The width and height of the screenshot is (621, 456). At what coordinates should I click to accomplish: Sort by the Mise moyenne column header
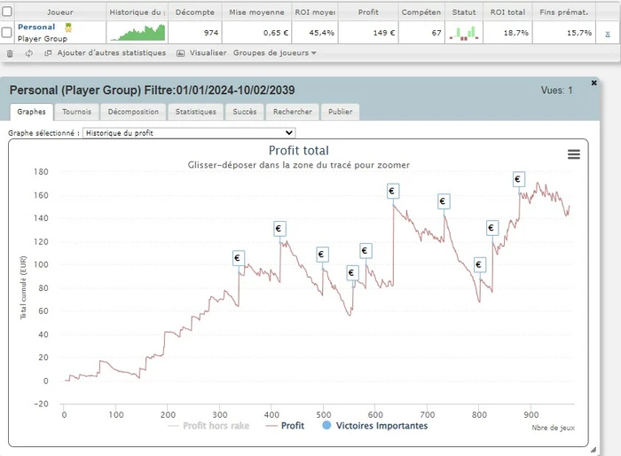click(x=256, y=12)
